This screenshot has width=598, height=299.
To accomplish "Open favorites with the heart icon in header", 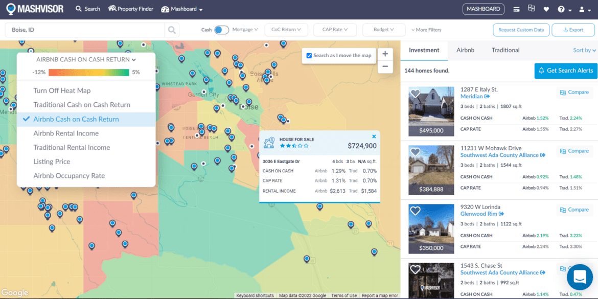I will 546,9.
